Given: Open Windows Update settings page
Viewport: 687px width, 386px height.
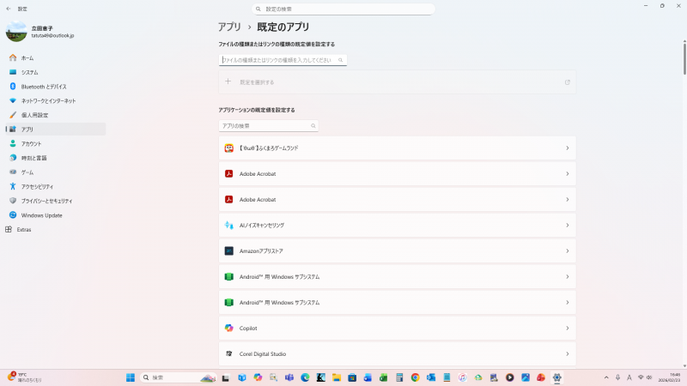Looking at the screenshot, I should [41, 215].
